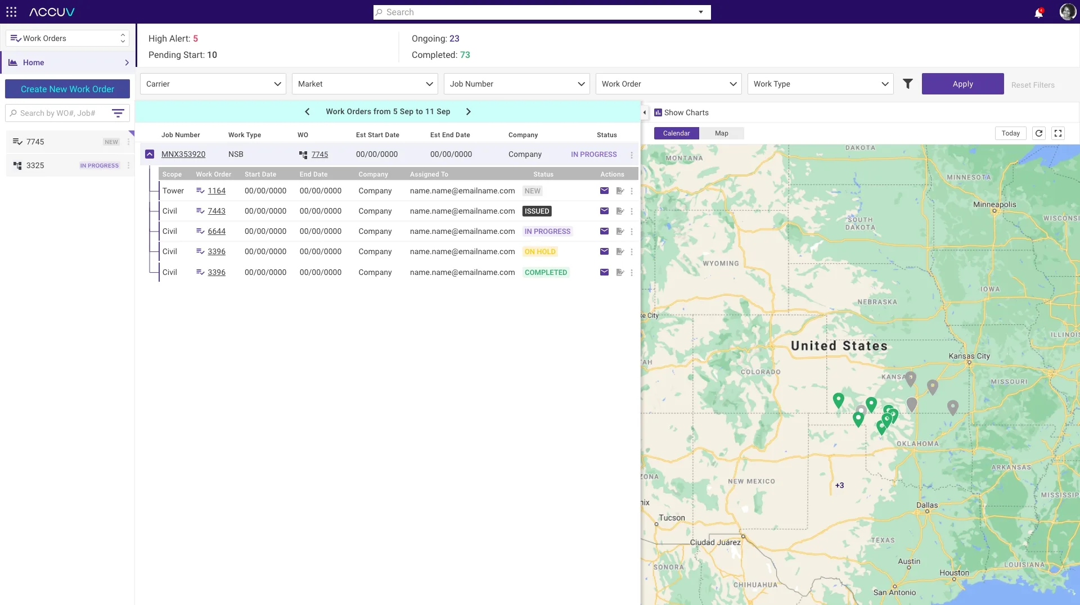This screenshot has height=605, width=1080.
Task: Open the Work Type dropdown
Action: tap(821, 84)
